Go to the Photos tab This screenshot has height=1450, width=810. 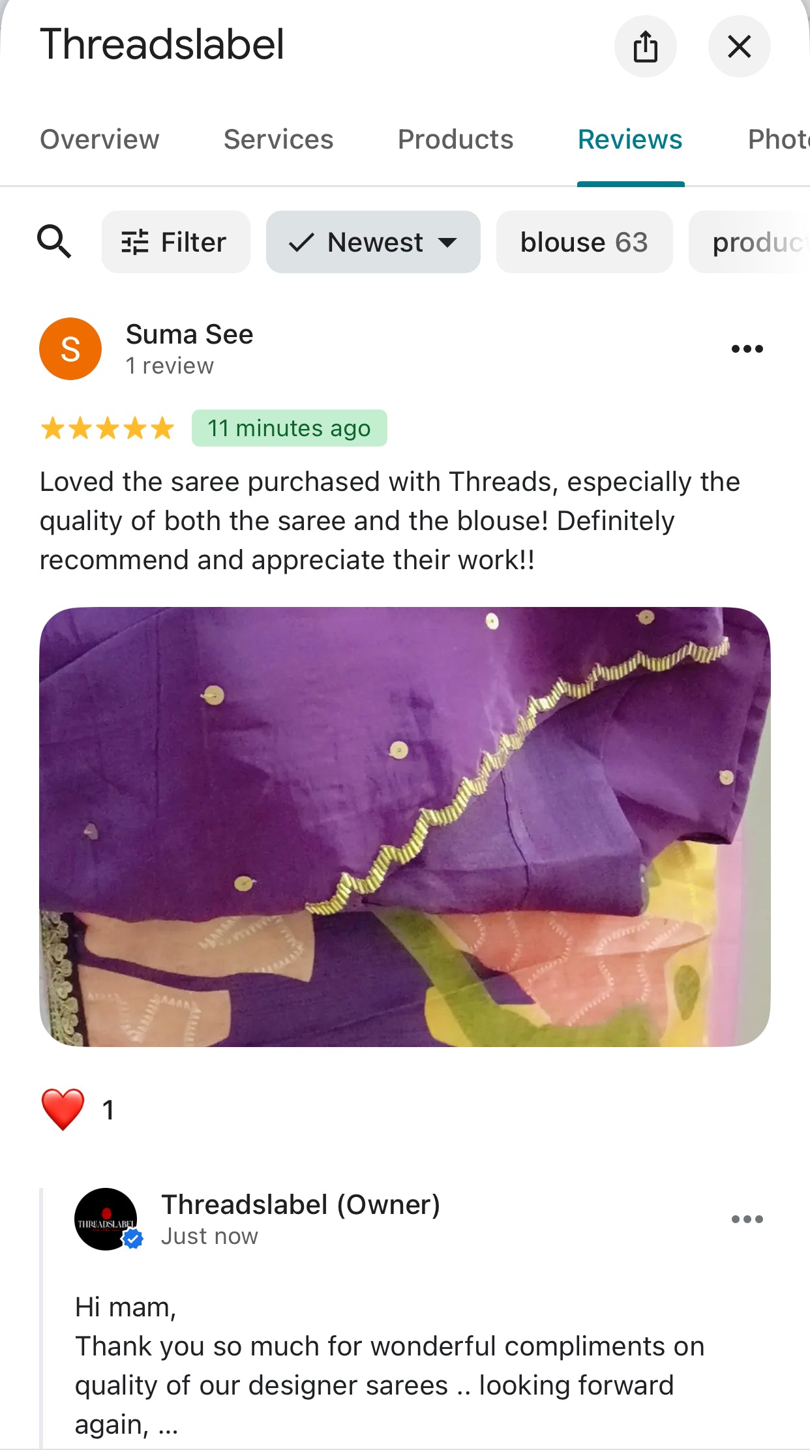(x=779, y=140)
